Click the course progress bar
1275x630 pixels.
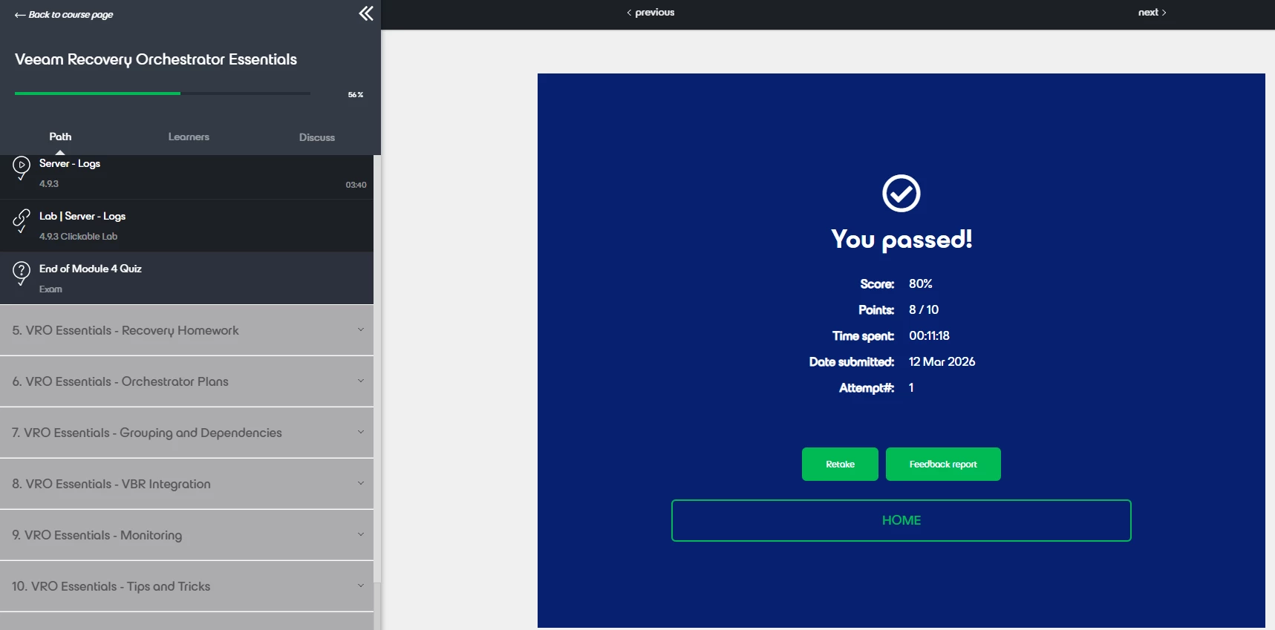(163, 93)
